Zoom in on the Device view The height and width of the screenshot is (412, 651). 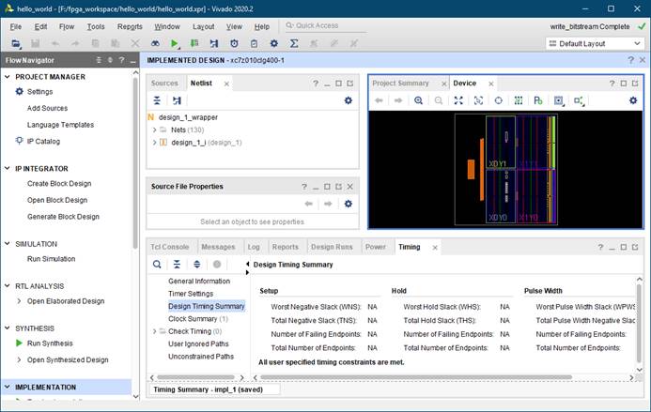point(418,100)
